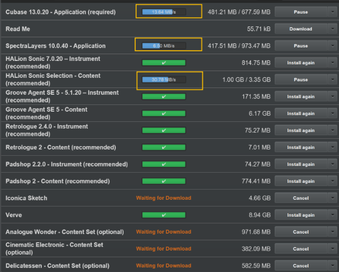Screen dimensions: 339x272
Task: Click Waiting for Download status of Delicatessen
Action: [x=164, y=266]
